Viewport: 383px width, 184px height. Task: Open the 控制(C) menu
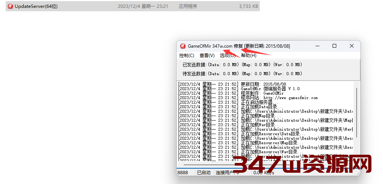tap(187, 56)
